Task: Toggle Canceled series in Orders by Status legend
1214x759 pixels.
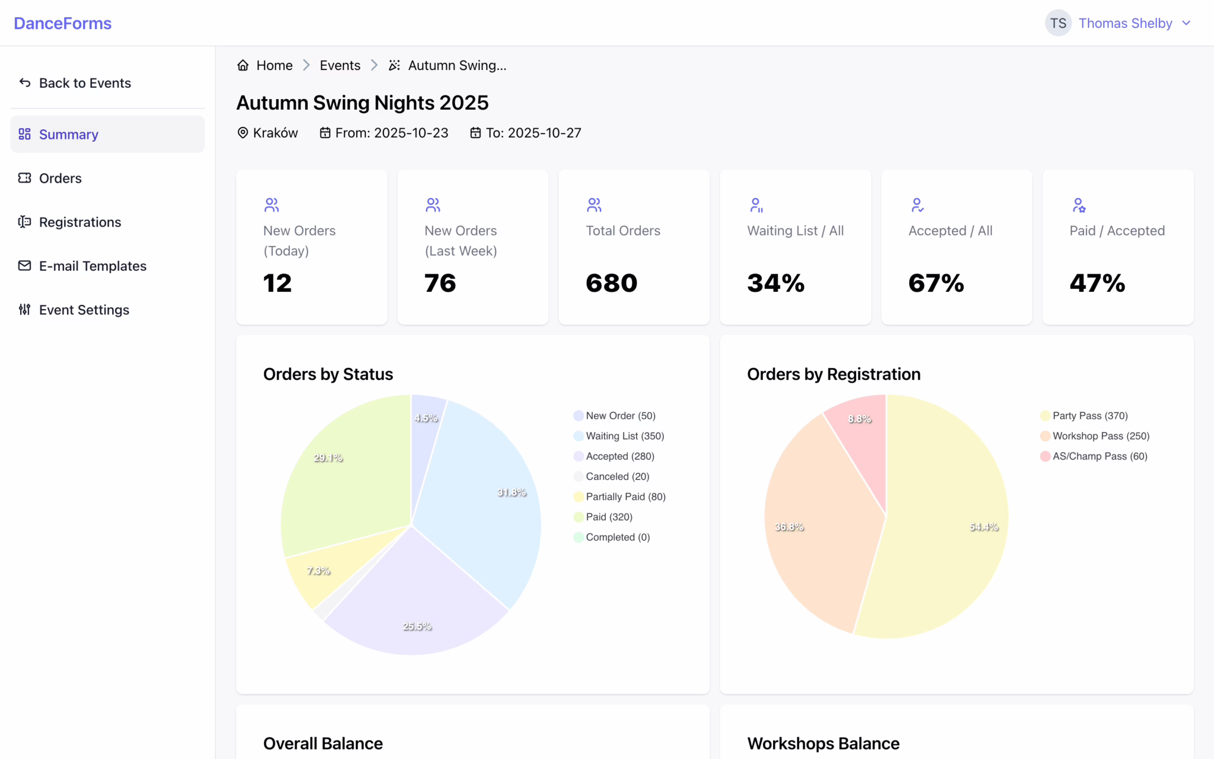Action: (617, 476)
